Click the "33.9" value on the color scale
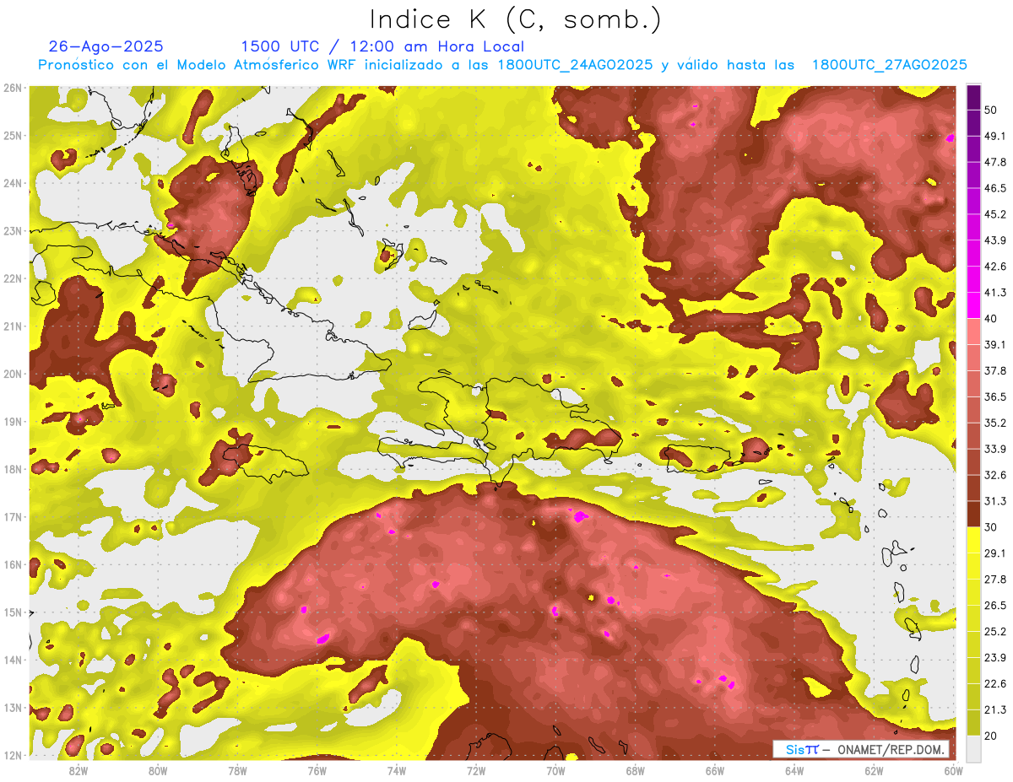1013x782 pixels. point(994,449)
